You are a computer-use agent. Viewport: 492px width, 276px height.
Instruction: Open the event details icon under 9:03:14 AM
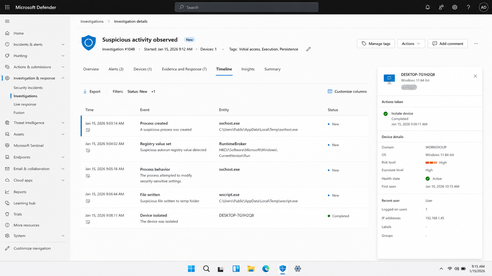coord(88,130)
